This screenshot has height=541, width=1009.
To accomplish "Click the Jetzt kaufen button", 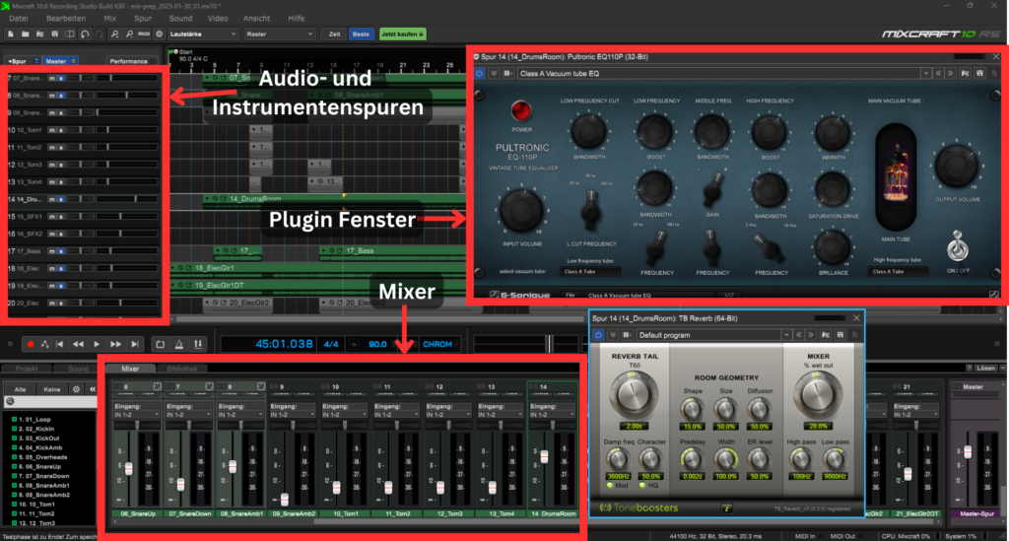I will 402,34.
